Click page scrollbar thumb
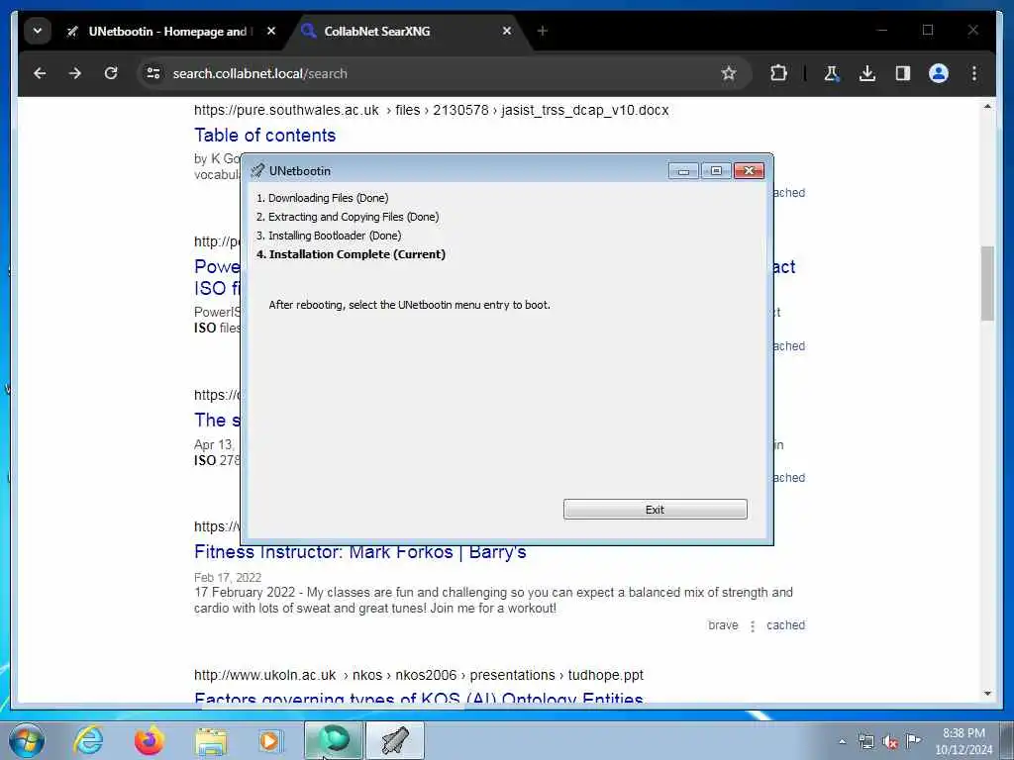The image size is (1014, 760). point(987,283)
